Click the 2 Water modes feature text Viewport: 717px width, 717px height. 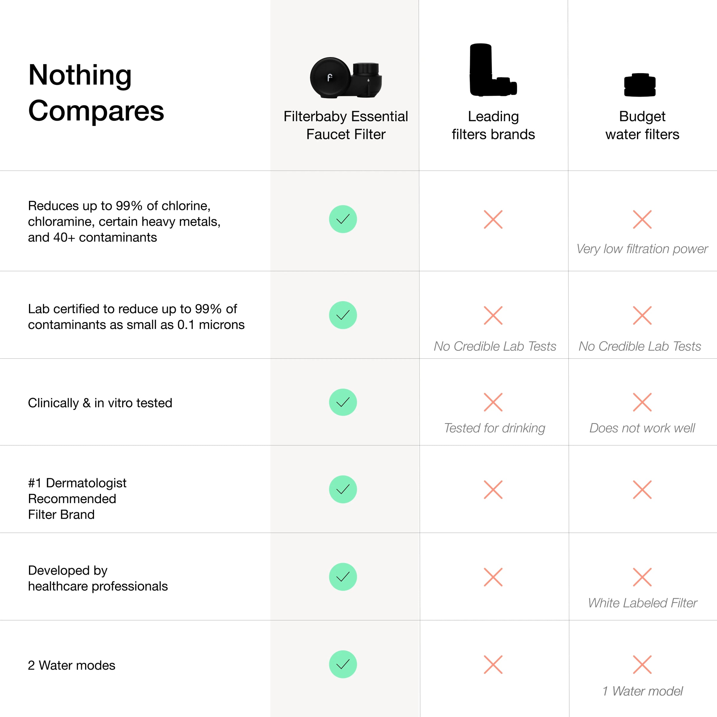pos(72,665)
